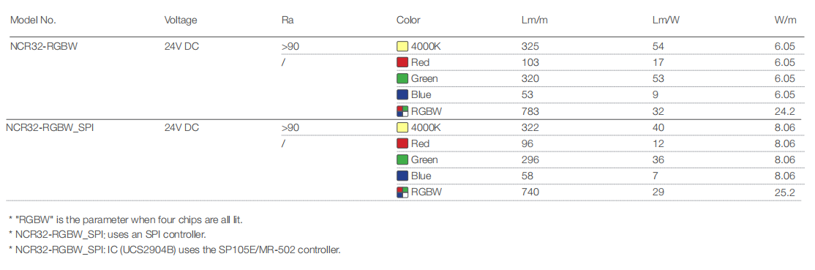The width and height of the screenshot is (815, 270).
Task: Click the yellow 4000K swatch for NCR32-RGBW_SPI
Action: click(x=402, y=127)
